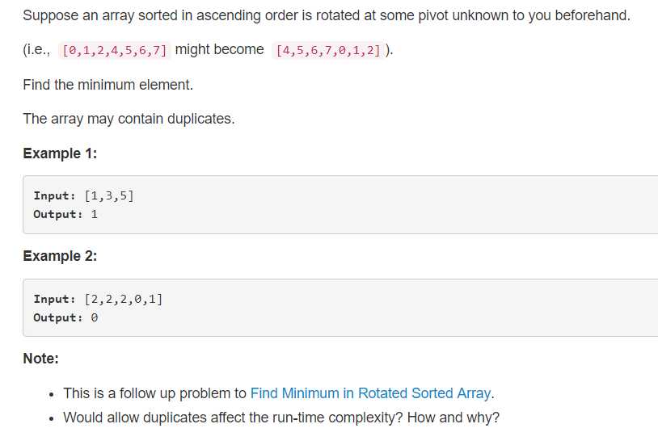
Task: Click the Input [2,2,2,0,1] line in Example 2
Action: pyautogui.click(x=98, y=299)
